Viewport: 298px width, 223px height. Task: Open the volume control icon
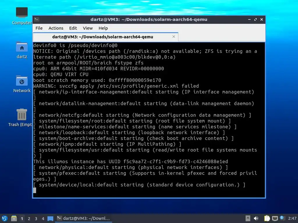[x=256, y=218]
